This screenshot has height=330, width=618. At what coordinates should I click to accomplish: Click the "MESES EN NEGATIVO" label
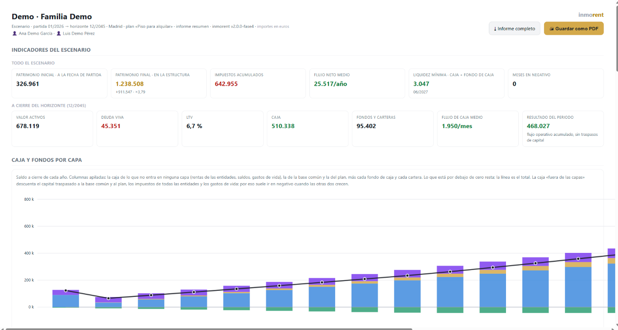531,75
